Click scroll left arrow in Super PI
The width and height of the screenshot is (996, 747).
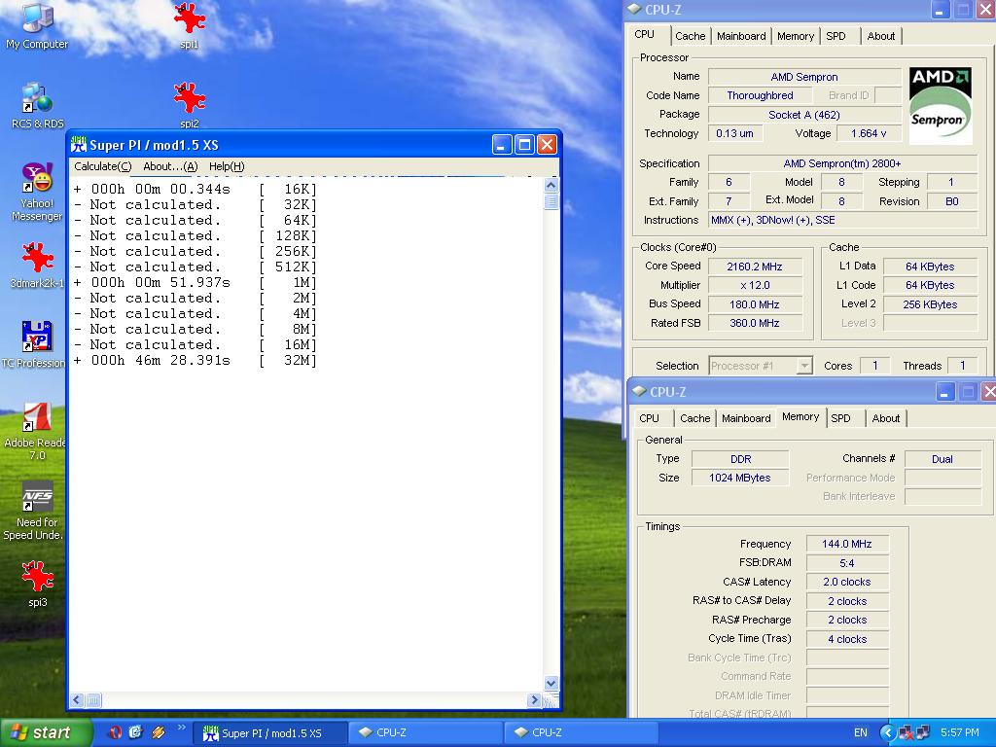[77, 700]
